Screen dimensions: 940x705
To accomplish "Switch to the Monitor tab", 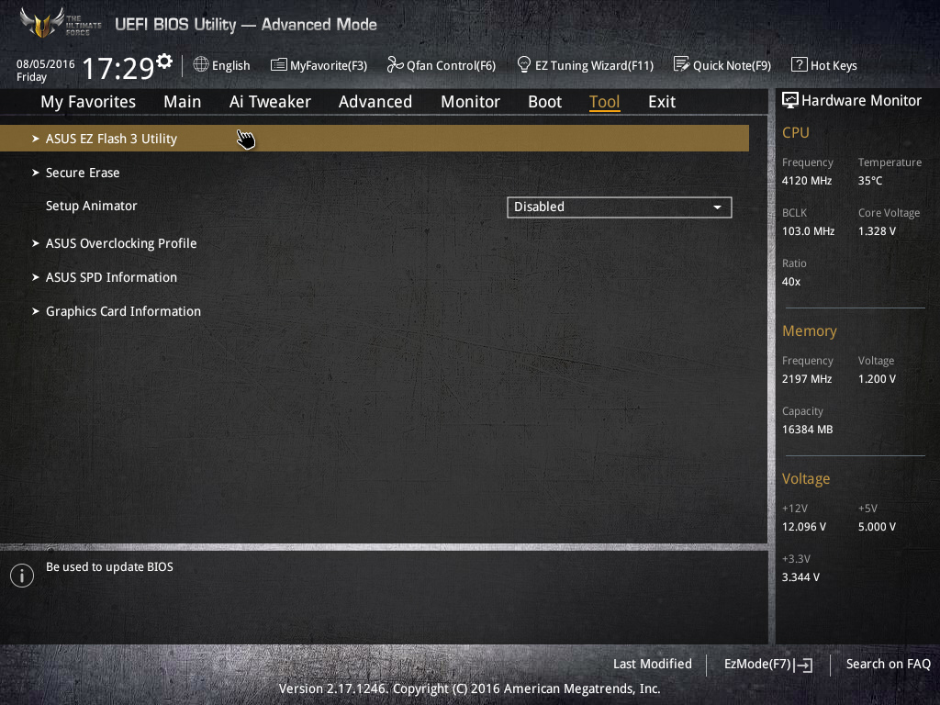I will pyautogui.click(x=470, y=102).
